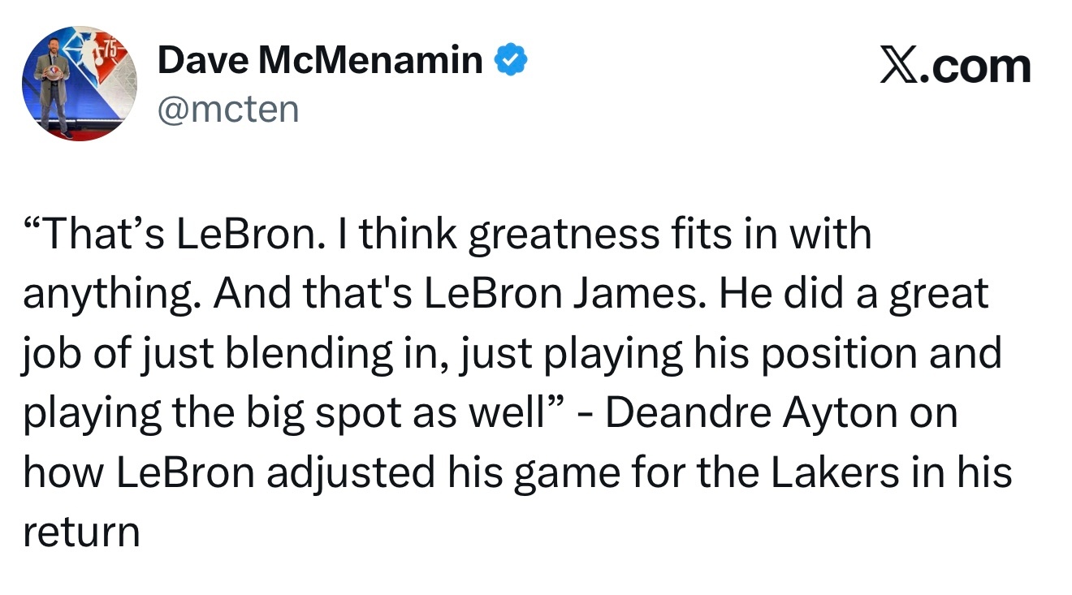The width and height of the screenshot is (1072, 595).
Task: Open the Dave McMenamin display name
Action: click(x=320, y=60)
